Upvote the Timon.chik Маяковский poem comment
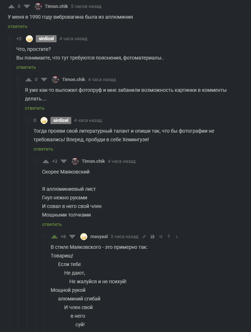 (46, 161)
